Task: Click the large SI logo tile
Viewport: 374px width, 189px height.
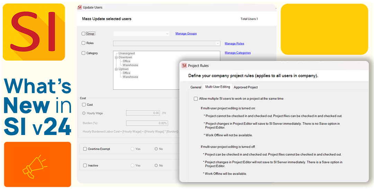Action: (34, 32)
